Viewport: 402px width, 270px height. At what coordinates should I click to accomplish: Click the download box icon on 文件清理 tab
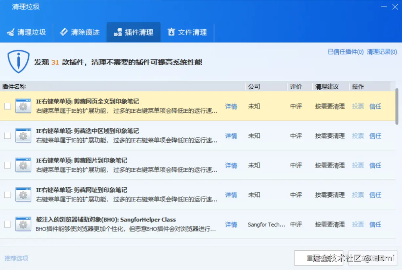(x=171, y=32)
